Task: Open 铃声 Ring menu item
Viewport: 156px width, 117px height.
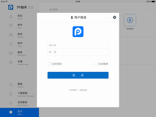Action: pyautogui.click(x=20, y=44)
